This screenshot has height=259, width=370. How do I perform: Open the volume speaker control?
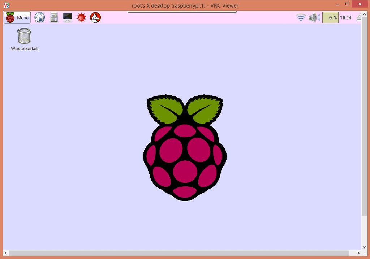pyautogui.click(x=314, y=18)
